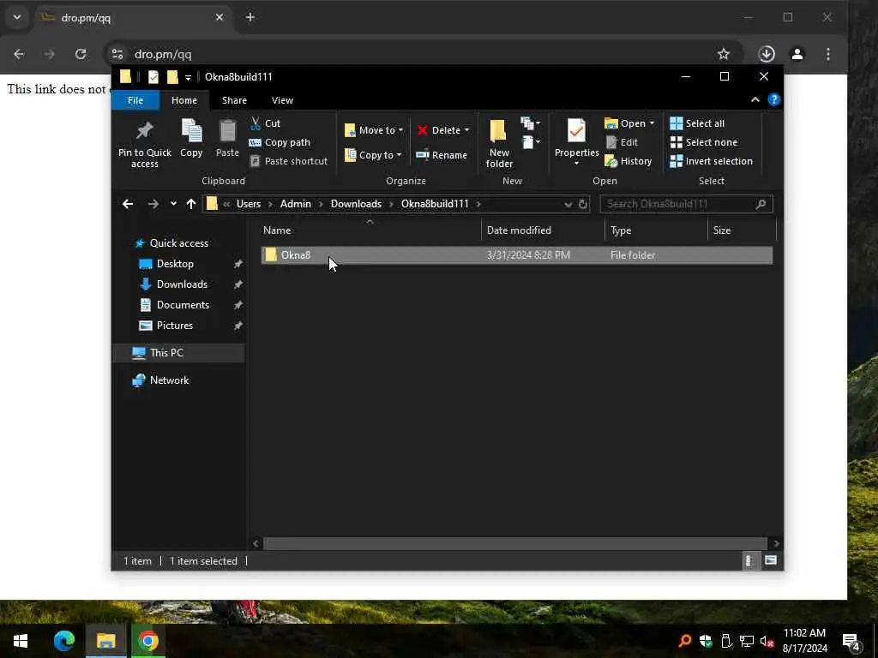
Task: Click Pin to Quick access icon
Action: 144,130
